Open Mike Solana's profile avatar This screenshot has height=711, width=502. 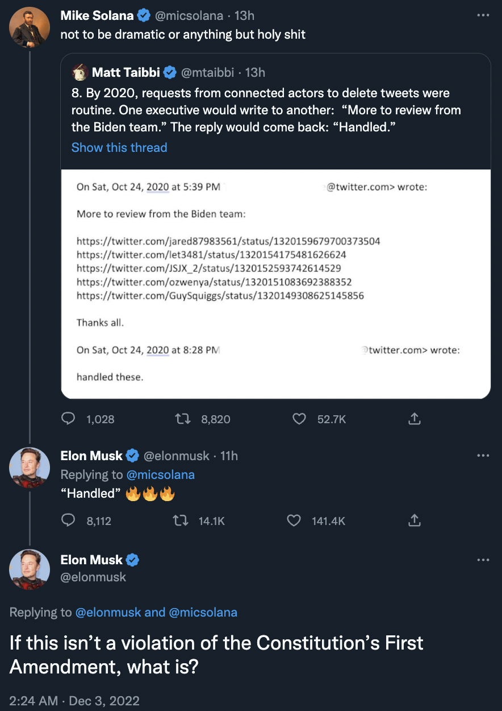(x=30, y=27)
